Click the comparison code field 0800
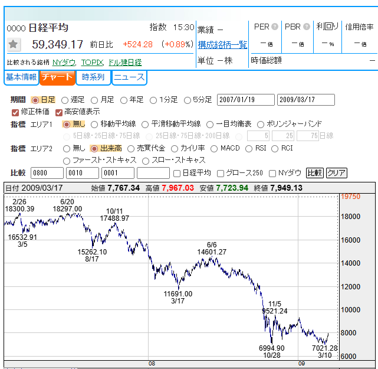Viewport: 378px width, 369px height. (47, 173)
